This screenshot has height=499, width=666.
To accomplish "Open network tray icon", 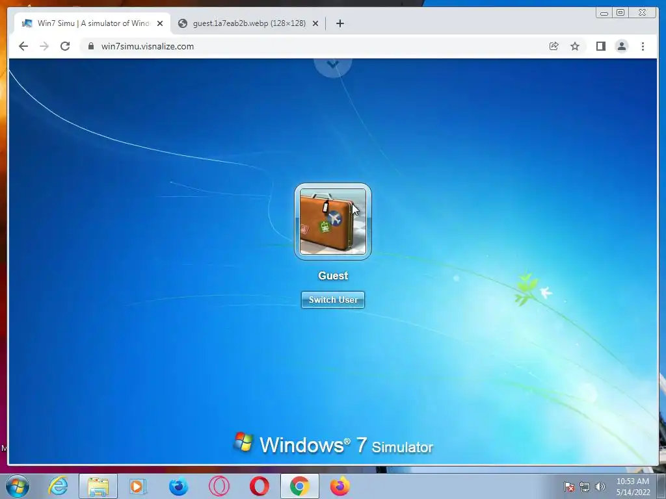I will point(585,487).
